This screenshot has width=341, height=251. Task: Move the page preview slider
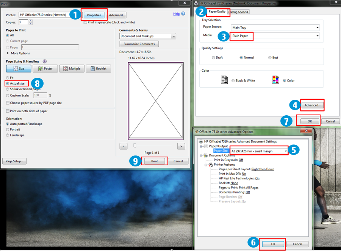click(x=135, y=146)
